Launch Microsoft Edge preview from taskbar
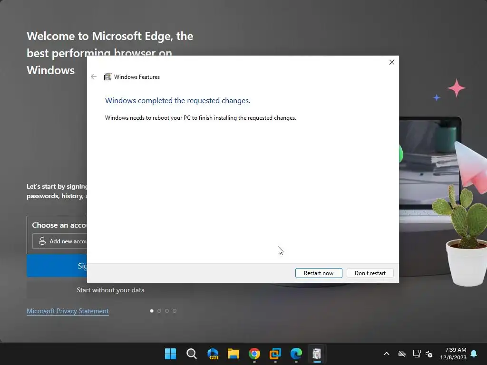 click(213, 354)
